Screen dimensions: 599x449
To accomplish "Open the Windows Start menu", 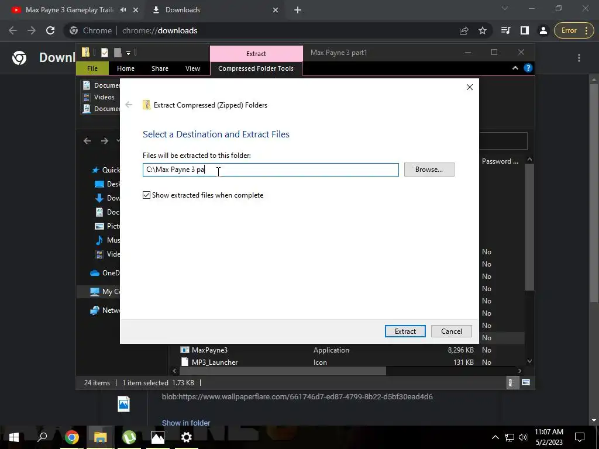I will pyautogui.click(x=14, y=437).
